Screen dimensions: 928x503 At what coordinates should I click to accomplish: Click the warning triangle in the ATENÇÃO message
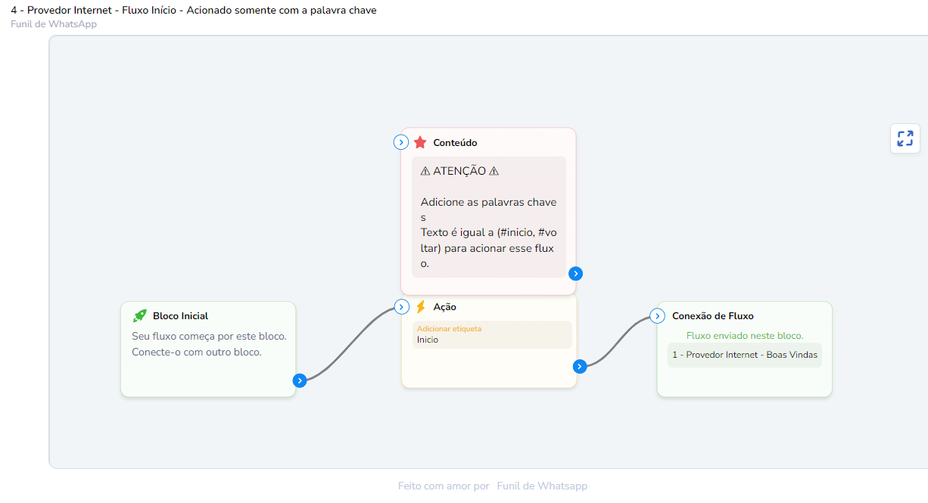(425, 170)
